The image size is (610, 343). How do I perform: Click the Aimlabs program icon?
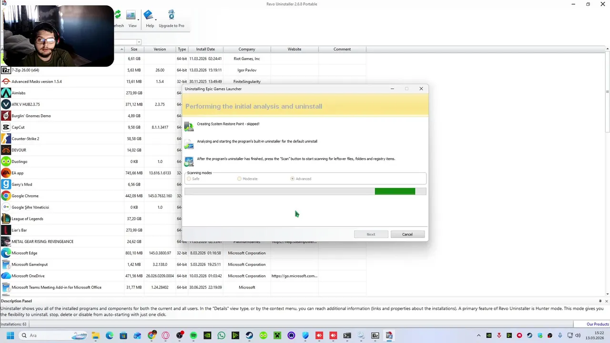point(6,93)
